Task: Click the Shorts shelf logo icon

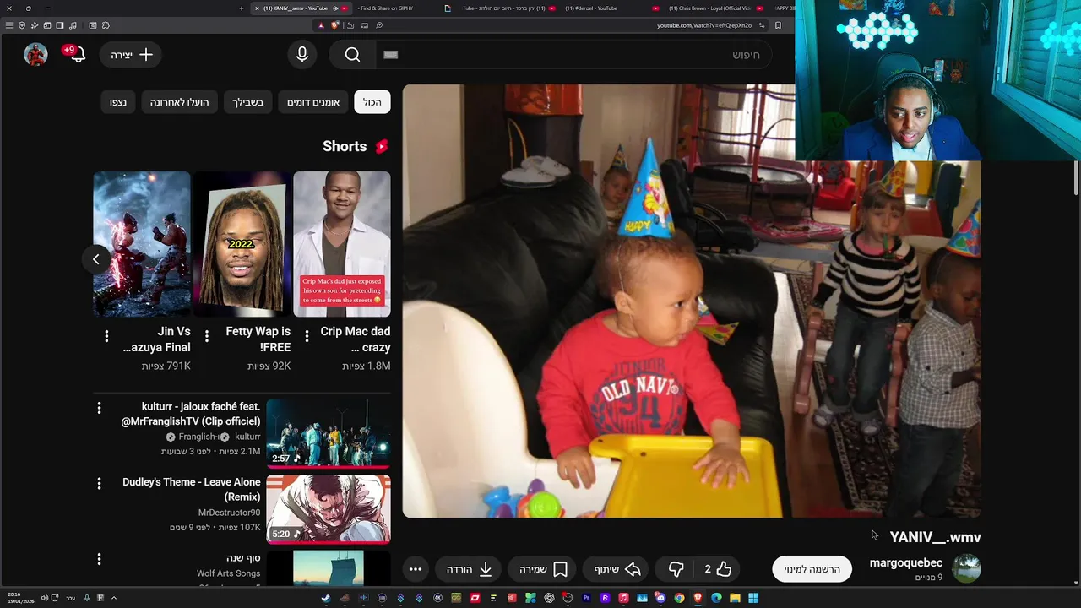Action: pos(382,146)
